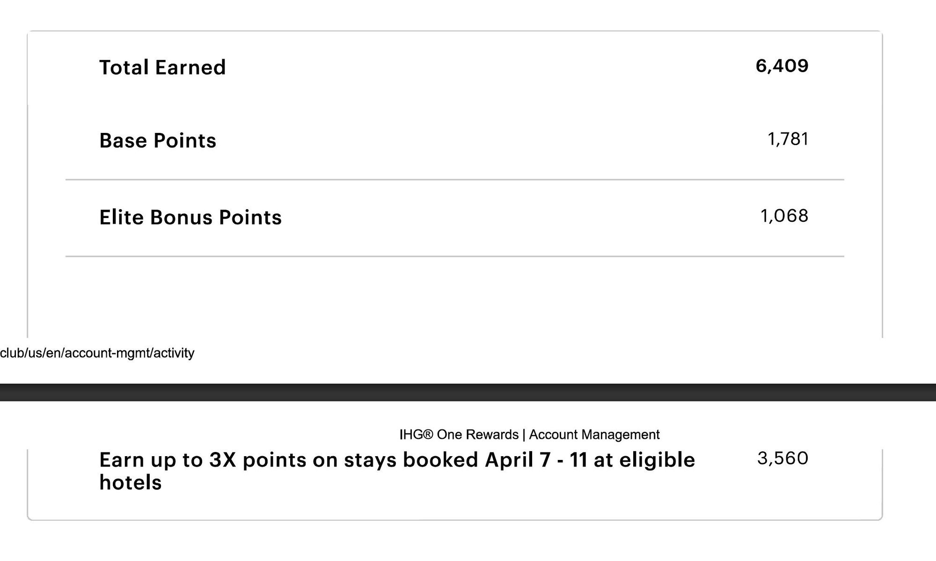Click the Elite Bonus Points label
936x561 pixels.
[x=190, y=217]
